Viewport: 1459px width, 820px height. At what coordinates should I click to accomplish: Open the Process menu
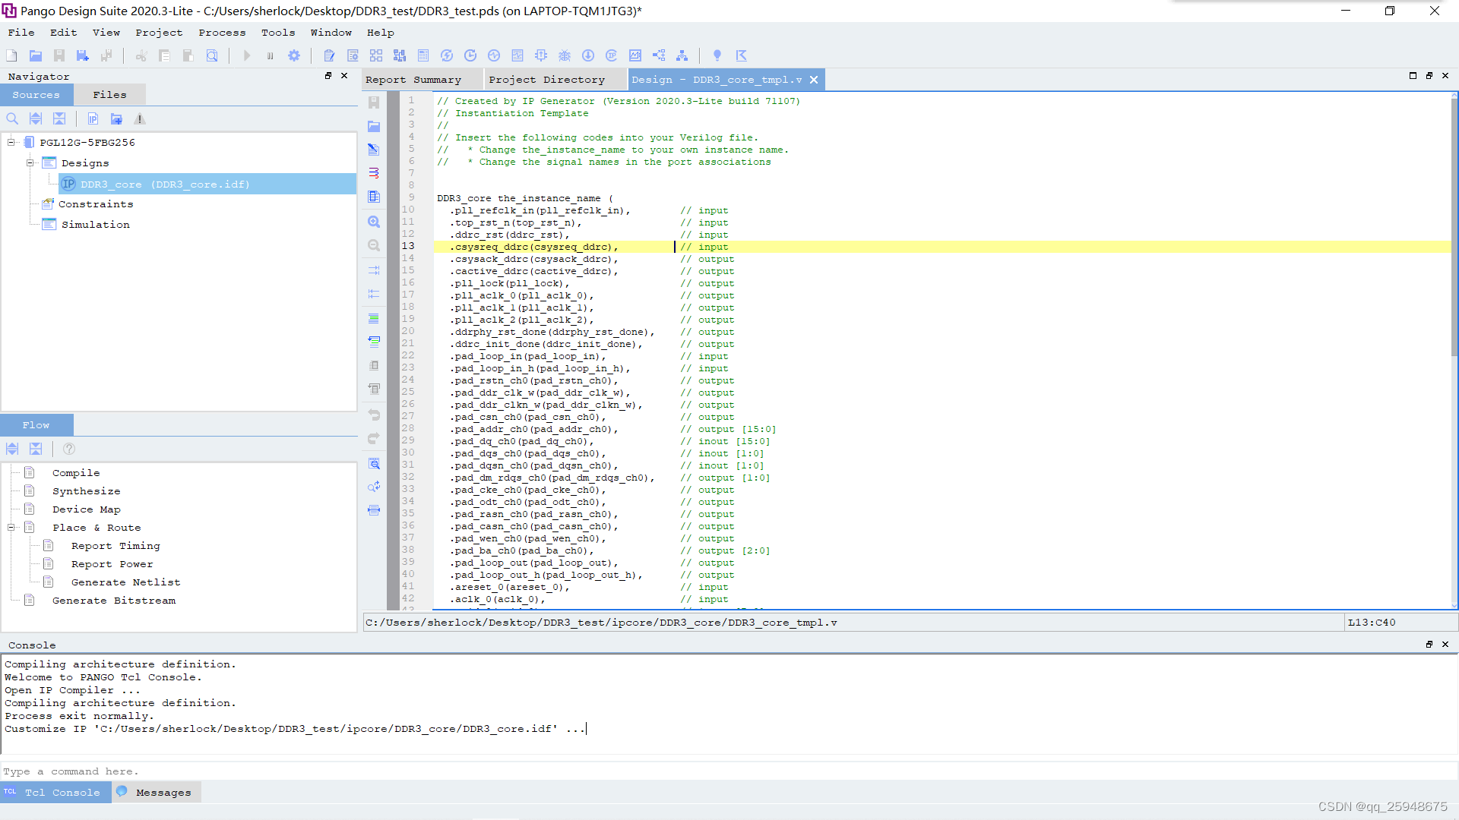click(x=222, y=33)
